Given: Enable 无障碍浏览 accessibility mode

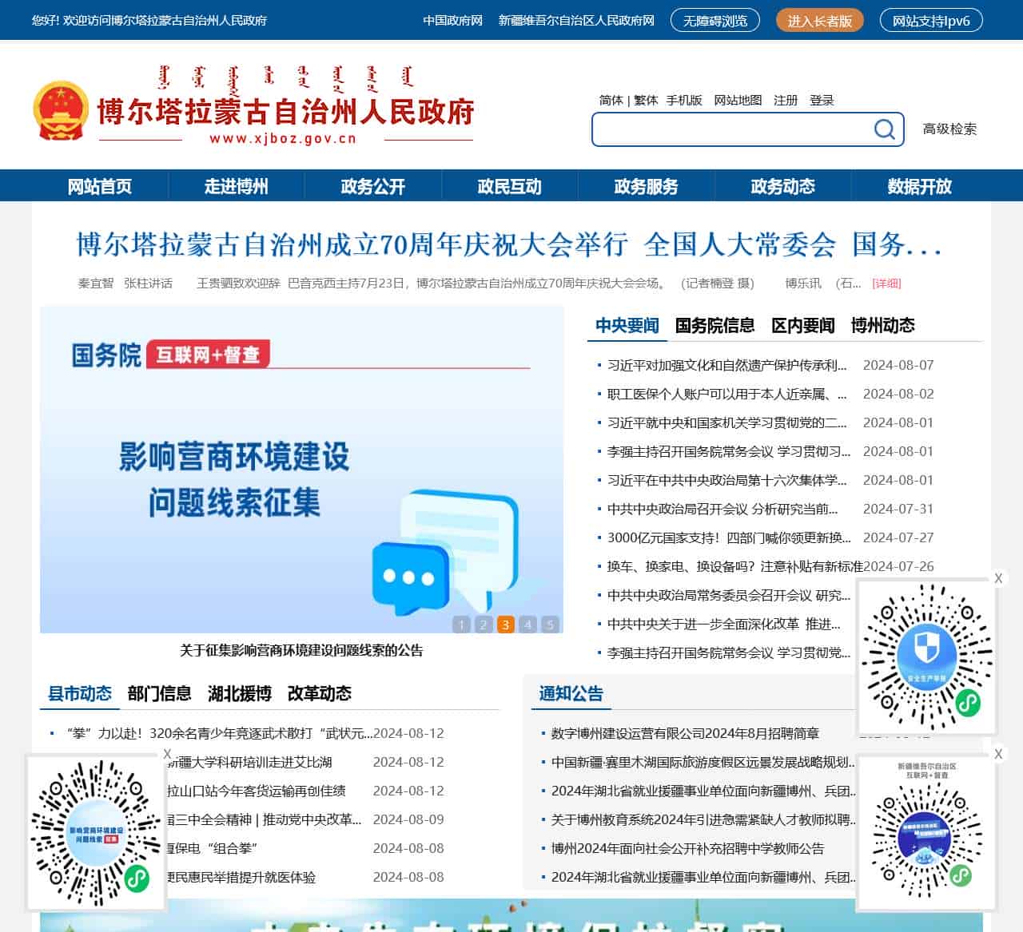Looking at the screenshot, I should pyautogui.click(x=715, y=21).
